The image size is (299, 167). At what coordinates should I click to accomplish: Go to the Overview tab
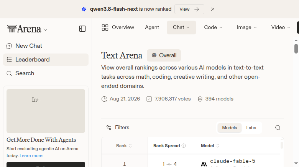point(118,28)
